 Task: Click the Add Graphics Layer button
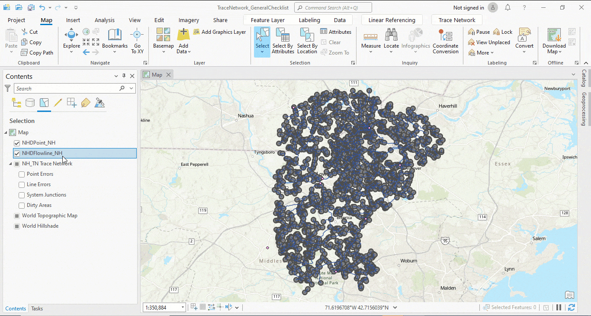(x=219, y=32)
